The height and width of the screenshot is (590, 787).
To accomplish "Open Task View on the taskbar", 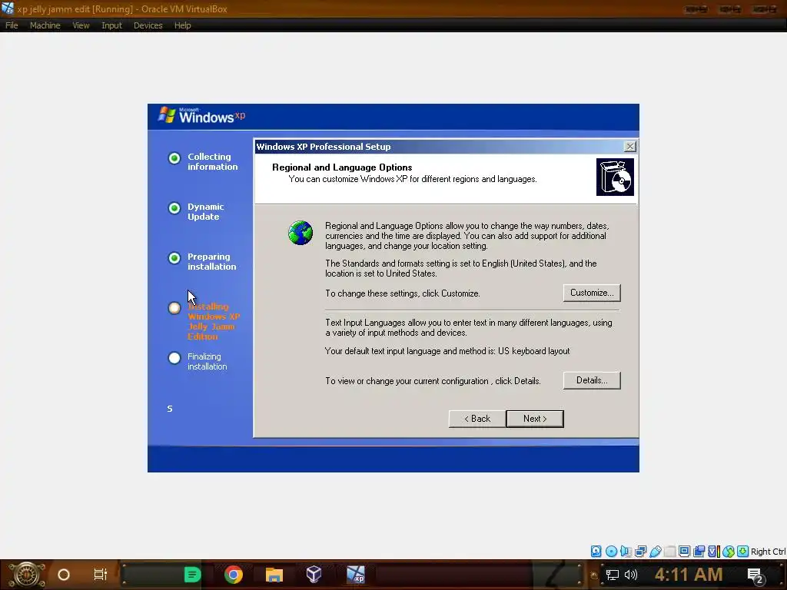I will pos(101,575).
